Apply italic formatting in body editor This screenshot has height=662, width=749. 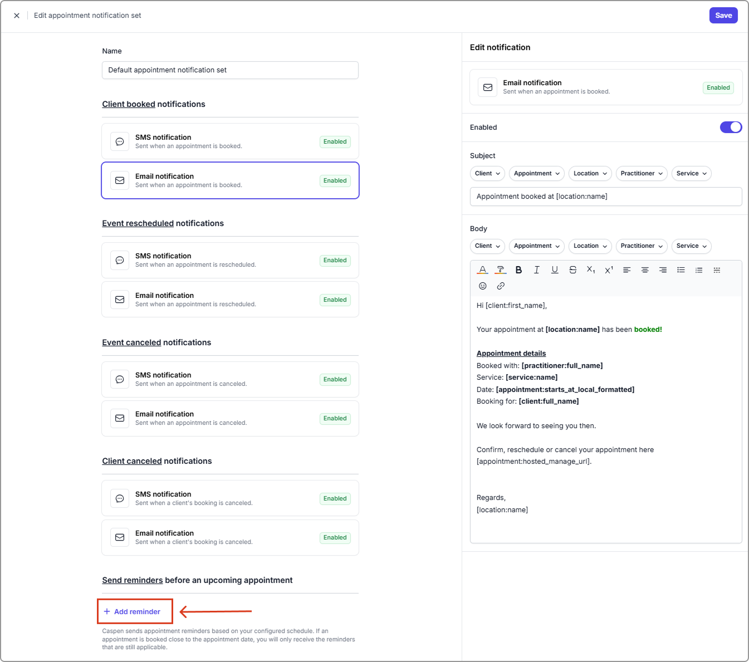(x=536, y=270)
